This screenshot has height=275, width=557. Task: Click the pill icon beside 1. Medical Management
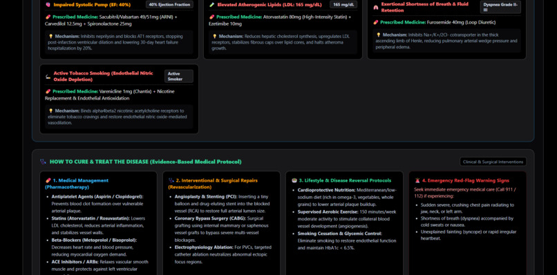coord(48,180)
